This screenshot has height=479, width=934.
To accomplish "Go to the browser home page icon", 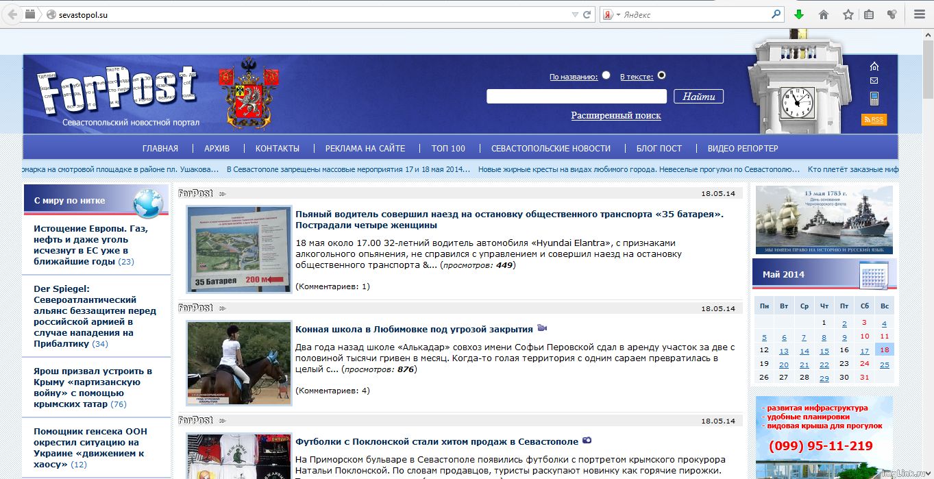I will point(824,14).
